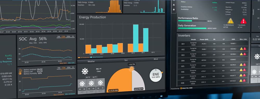Select 15M range in SOC panel

(x=63, y=37)
